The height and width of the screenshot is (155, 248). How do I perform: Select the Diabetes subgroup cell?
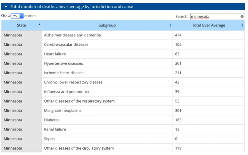107,120
